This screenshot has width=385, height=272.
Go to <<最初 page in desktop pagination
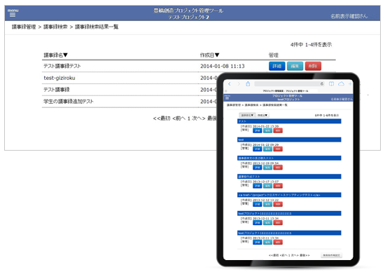pos(162,118)
